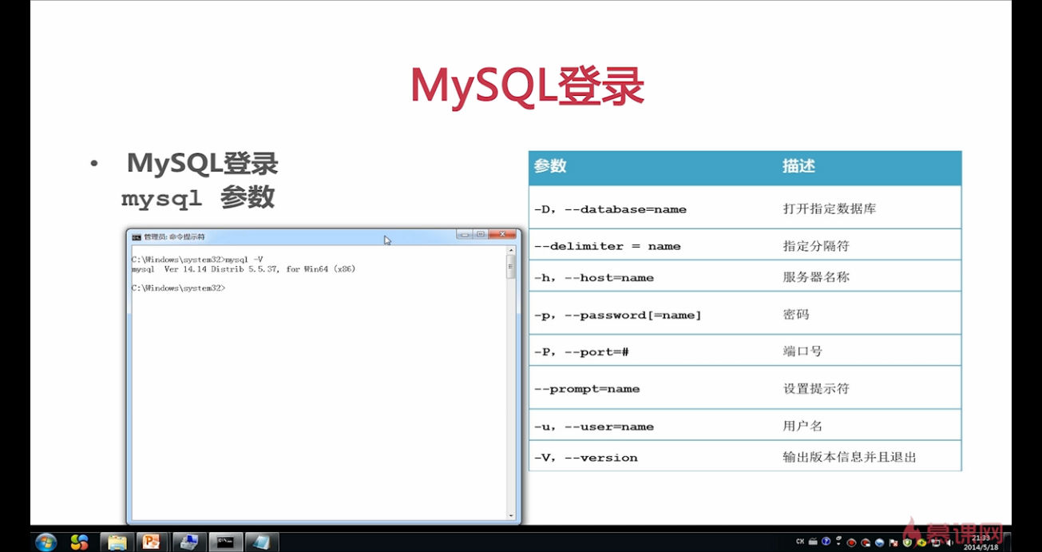Open the Windows Start menu orb
The width and height of the screenshot is (1042, 552).
46,542
